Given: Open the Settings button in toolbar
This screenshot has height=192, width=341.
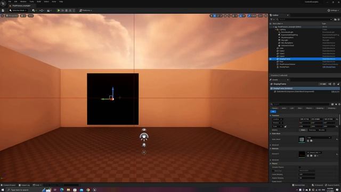Looking at the screenshot, I should tap(333, 11).
